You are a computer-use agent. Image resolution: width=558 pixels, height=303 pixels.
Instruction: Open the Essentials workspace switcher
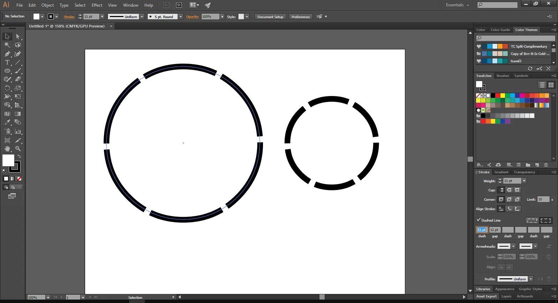(x=457, y=5)
